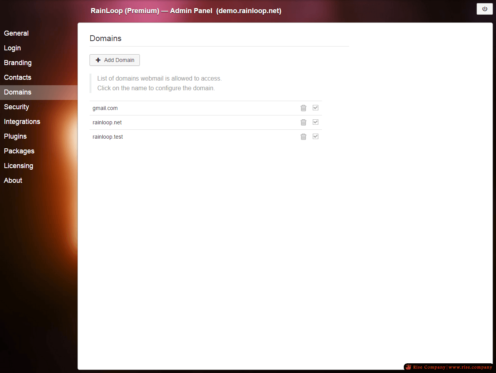The height and width of the screenshot is (373, 496).
Task: Select the Domains sidebar item
Action: [39, 92]
